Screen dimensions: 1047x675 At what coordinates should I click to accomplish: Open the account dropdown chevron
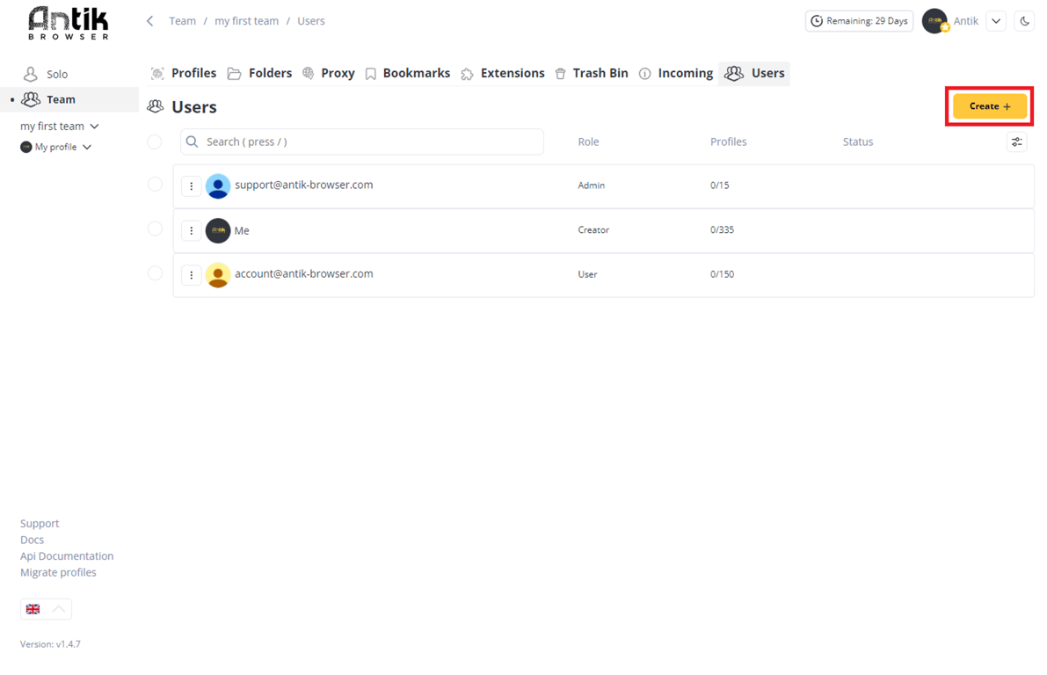996,21
